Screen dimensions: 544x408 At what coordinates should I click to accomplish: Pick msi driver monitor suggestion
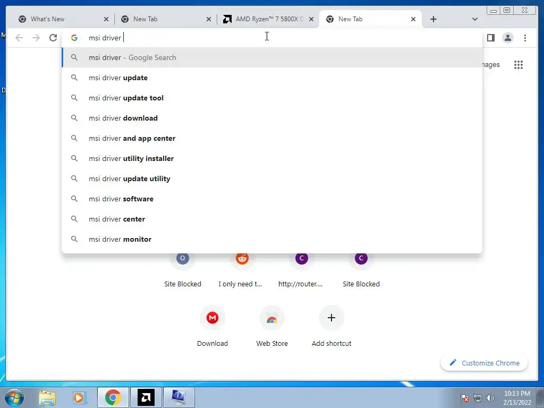click(x=272, y=239)
